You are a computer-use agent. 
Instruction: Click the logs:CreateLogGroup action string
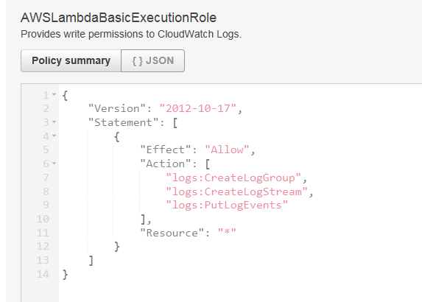point(233,178)
